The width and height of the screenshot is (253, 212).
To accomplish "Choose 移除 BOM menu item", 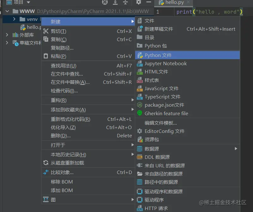I will tap(88, 182).
